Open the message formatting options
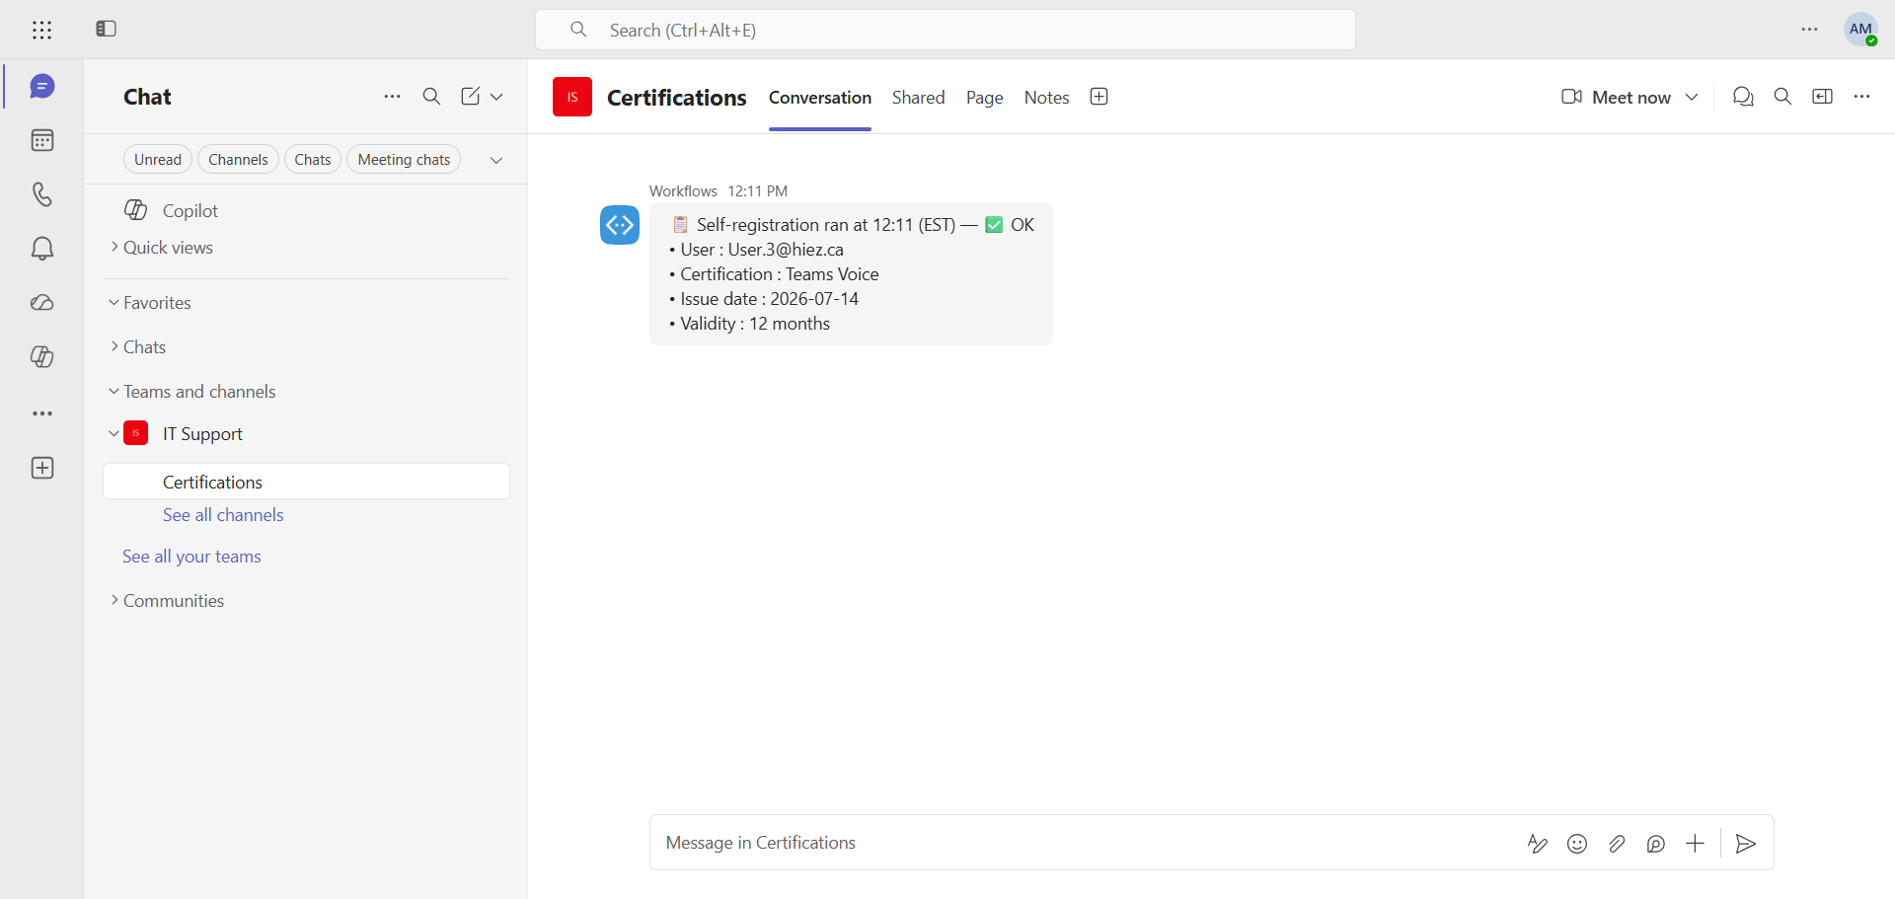Image resolution: width=1895 pixels, height=899 pixels. point(1537,844)
